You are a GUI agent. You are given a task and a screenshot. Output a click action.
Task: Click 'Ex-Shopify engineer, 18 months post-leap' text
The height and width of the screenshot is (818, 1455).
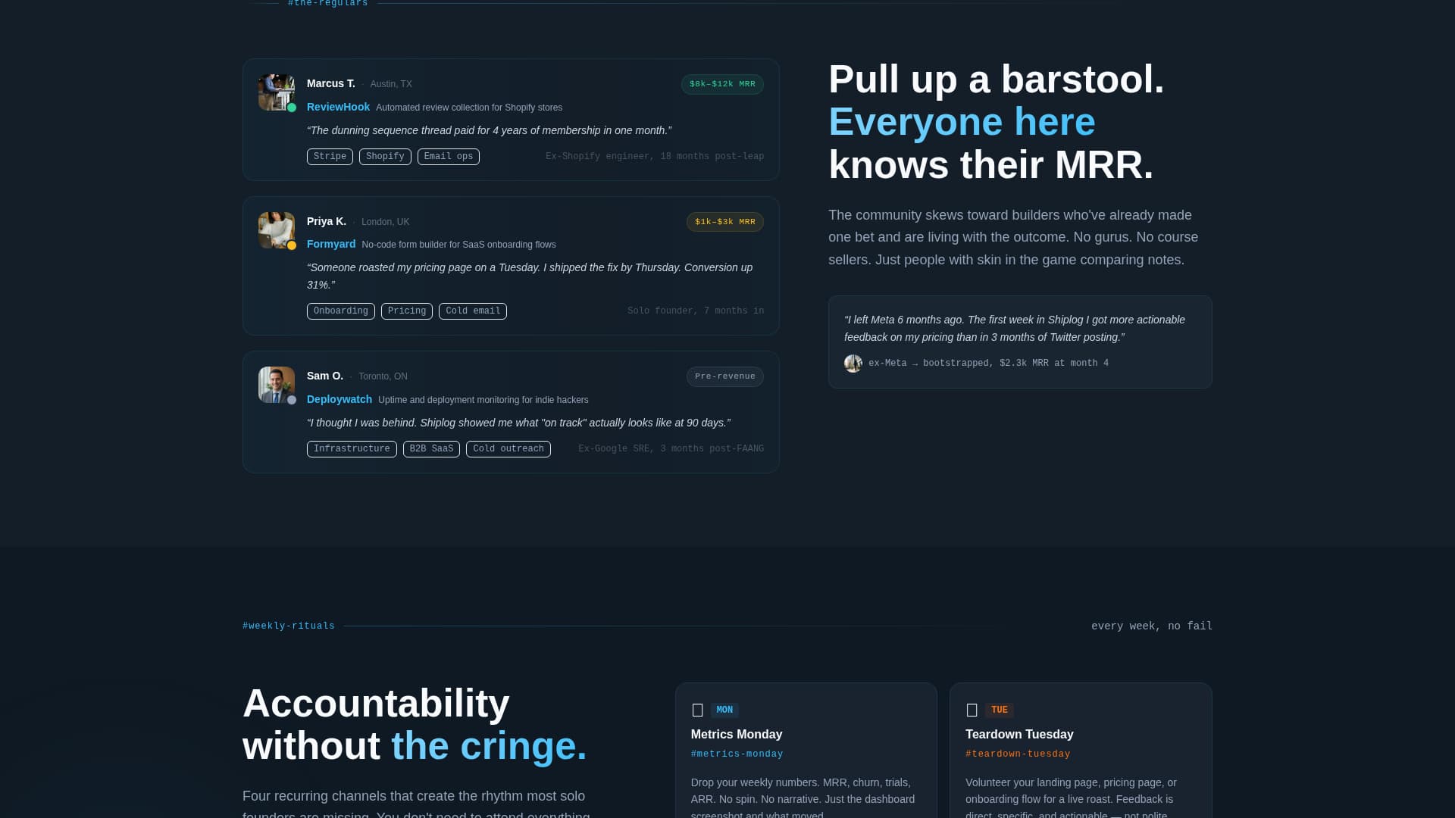pos(655,157)
